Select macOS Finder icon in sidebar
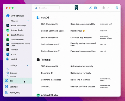The image size is (125, 101). pyautogui.click(x=8, y=59)
